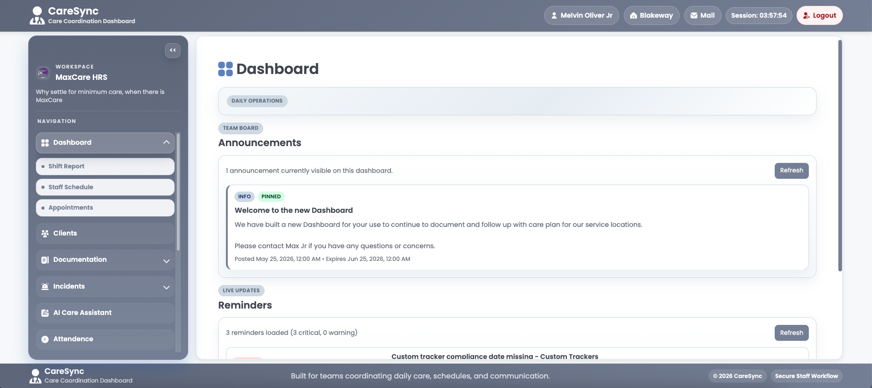The height and width of the screenshot is (388, 872).
Task: Click the 'Posted May 25, 2026' timestamp line
Action: pyautogui.click(x=322, y=259)
